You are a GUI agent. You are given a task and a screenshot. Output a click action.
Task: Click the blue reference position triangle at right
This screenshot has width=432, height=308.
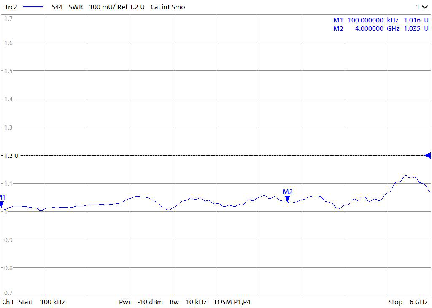[428, 155]
